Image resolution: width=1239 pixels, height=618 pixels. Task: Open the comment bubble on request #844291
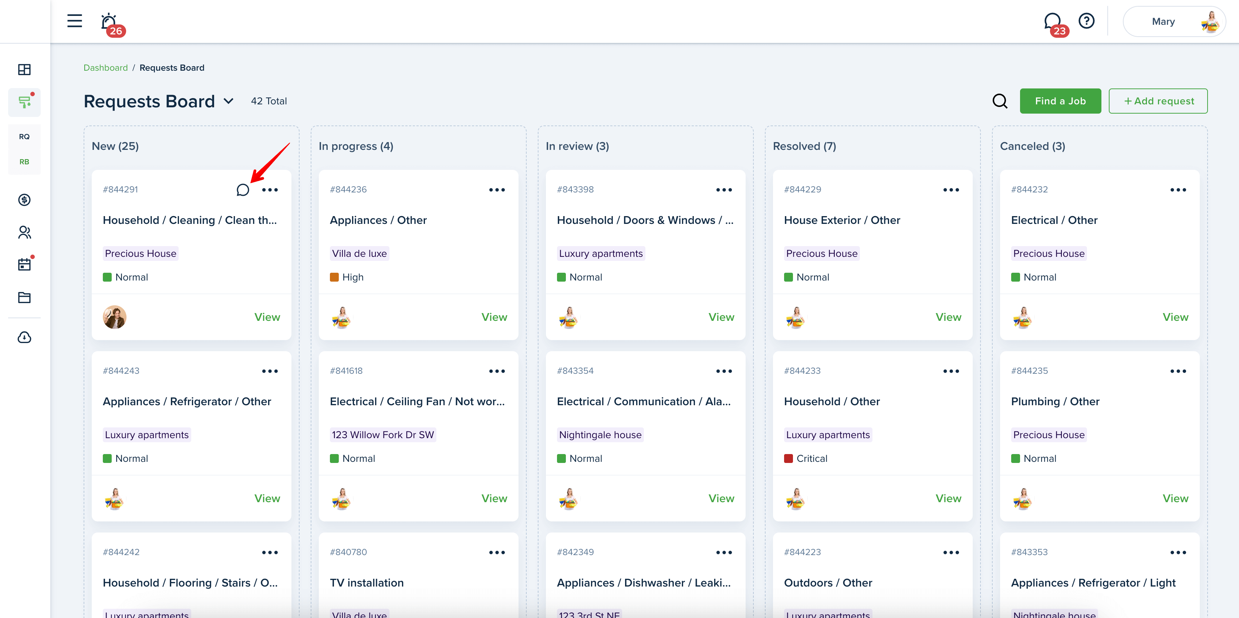point(243,189)
